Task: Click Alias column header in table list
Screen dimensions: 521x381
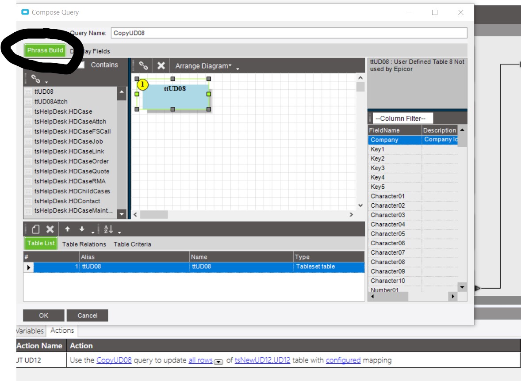Action: [134, 257]
